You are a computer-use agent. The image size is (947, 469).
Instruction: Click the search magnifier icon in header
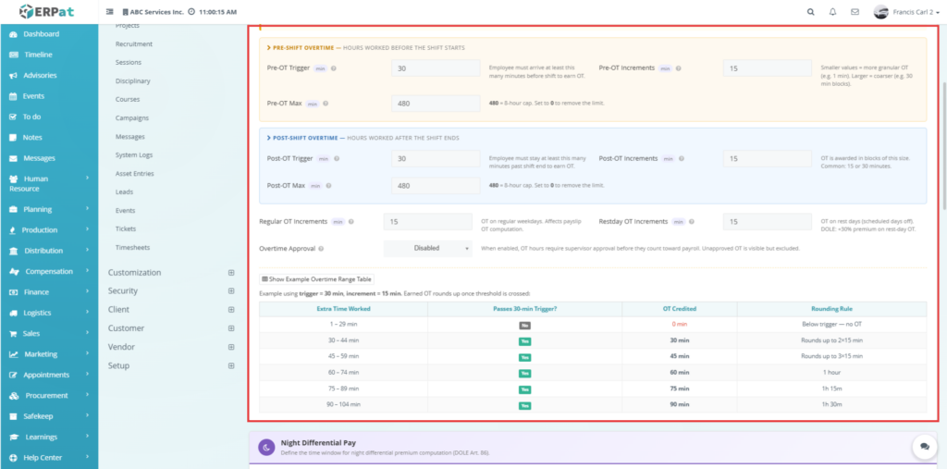(811, 12)
